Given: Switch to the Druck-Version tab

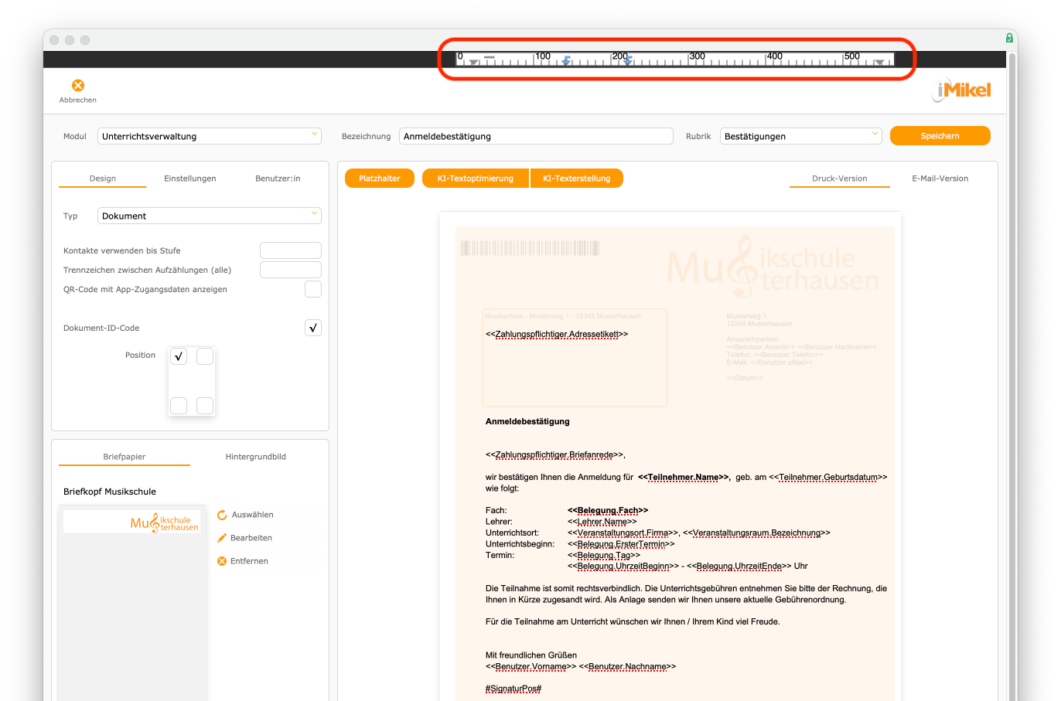Looking at the screenshot, I should tap(840, 179).
